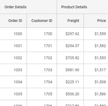Select the Price cell $1,559

tap(96, 34)
